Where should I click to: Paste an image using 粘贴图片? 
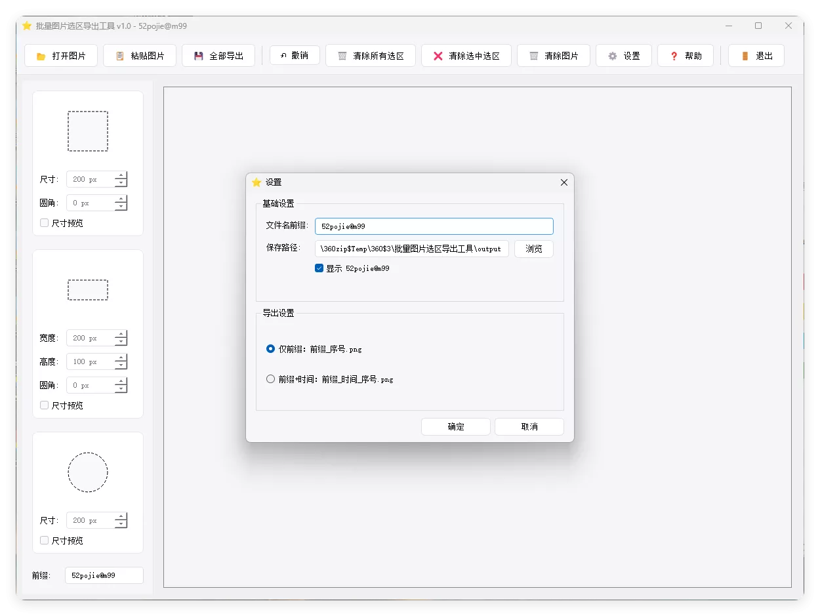[139, 55]
